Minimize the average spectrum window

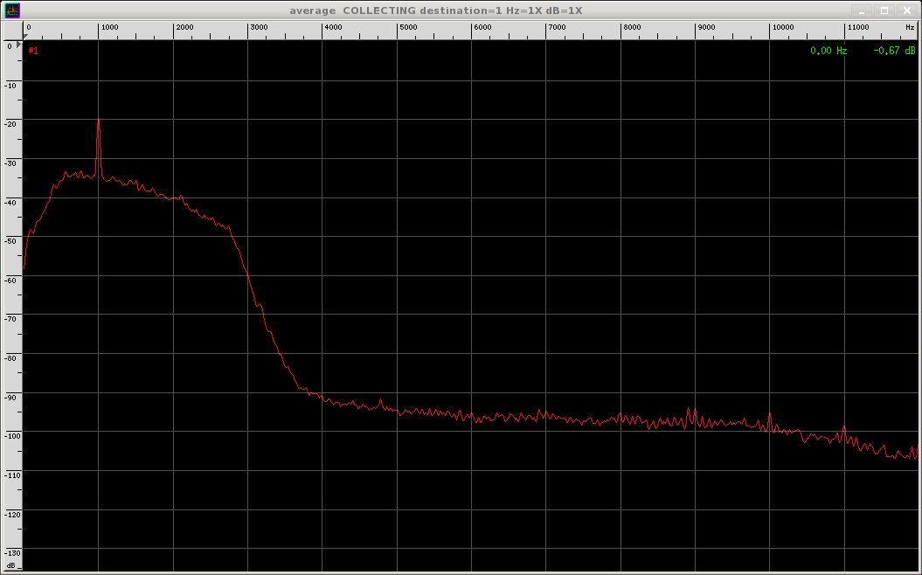[862, 10]
